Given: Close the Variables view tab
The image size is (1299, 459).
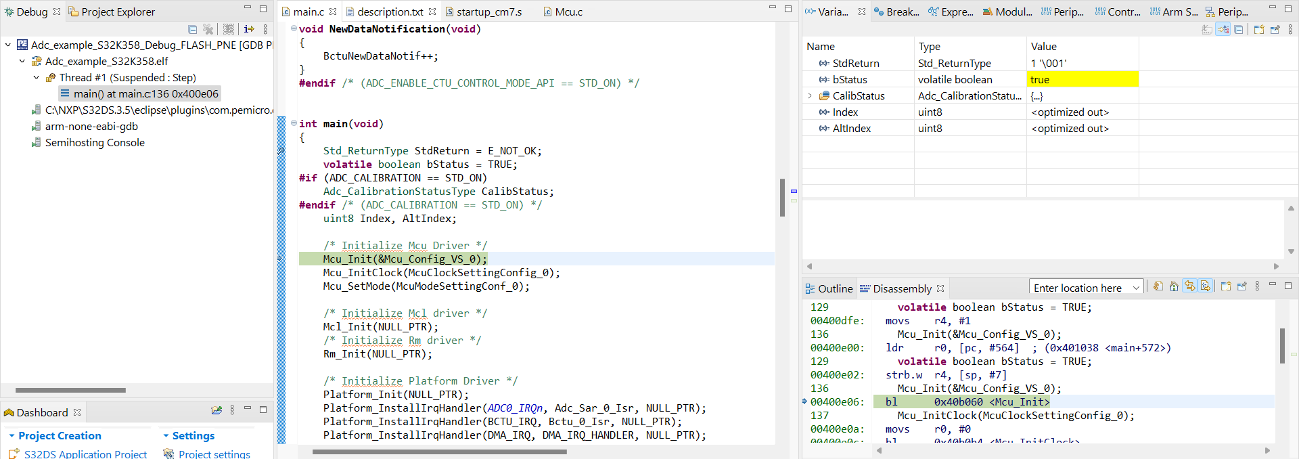Looking at the screenshot, I should pos(862,12).
